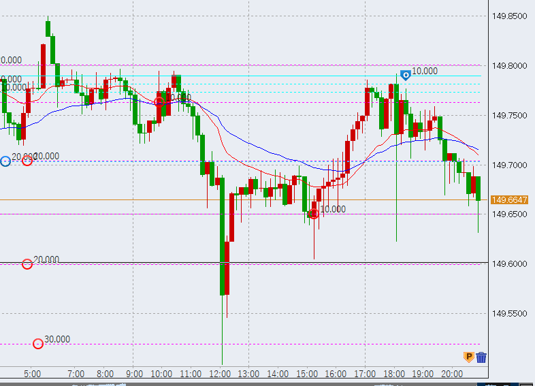Select red circle marker near 10:00 candle
The height and width of the screenshot is (386, 535).
(159, 102)
